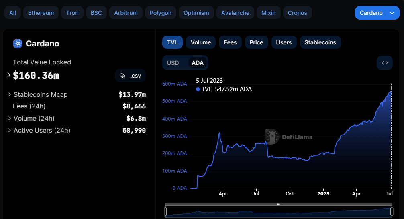Viewport: 404px width, 219px height.
Task: Click the 300m ADA axis label
Action: pyautogui.click(x=175, y=136)
